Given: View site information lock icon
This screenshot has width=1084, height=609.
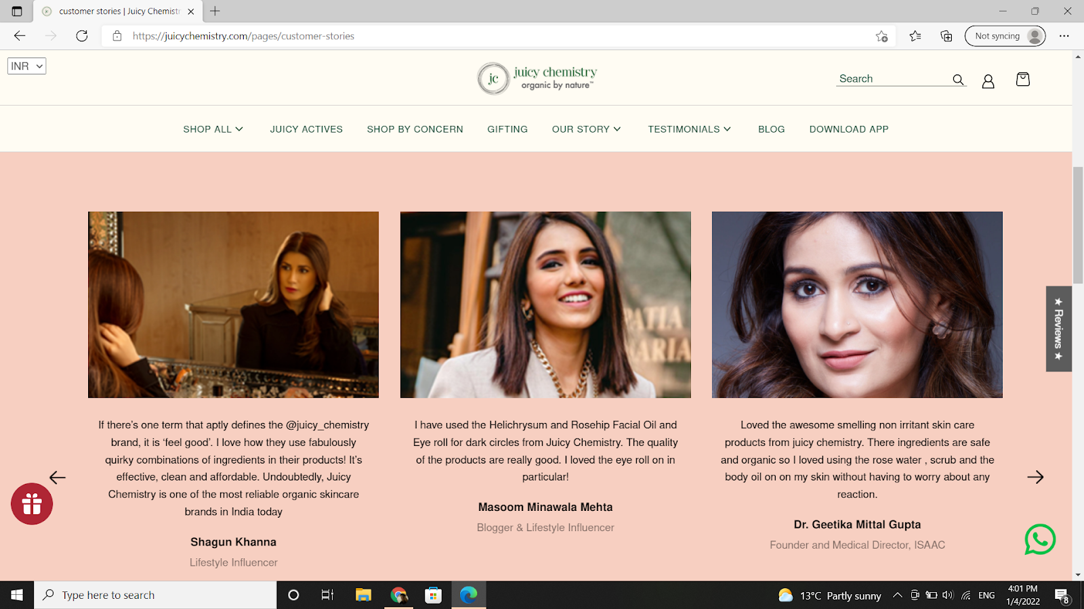Looking at the screenshot, I should pyautogui.click(x=117, y=36).
